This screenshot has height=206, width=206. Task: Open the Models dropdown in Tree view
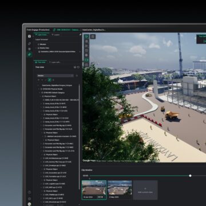[x=56, y=76]
